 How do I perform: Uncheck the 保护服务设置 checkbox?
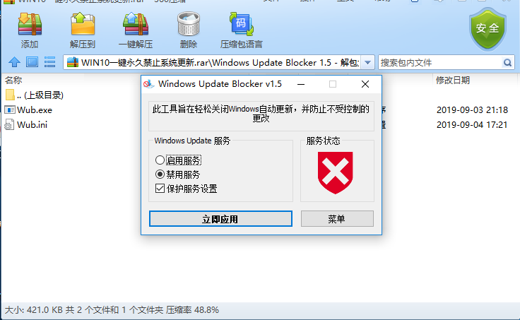pyautogui.click(x=160, y=189)
